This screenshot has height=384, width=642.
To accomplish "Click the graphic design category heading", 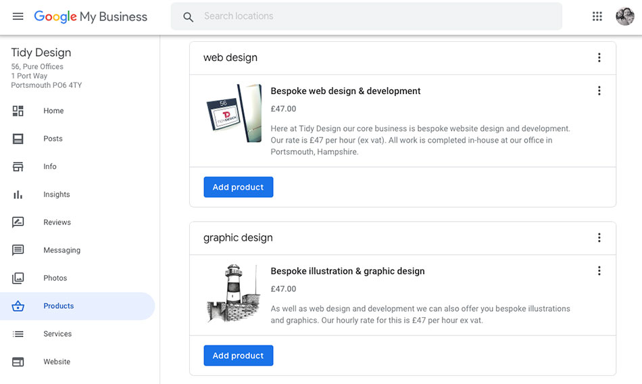I will click(238, 238).
